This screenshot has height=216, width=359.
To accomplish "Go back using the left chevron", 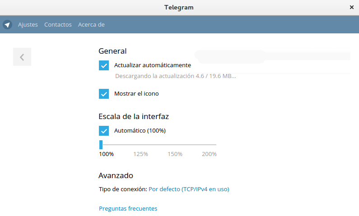I will pos(22,57).
